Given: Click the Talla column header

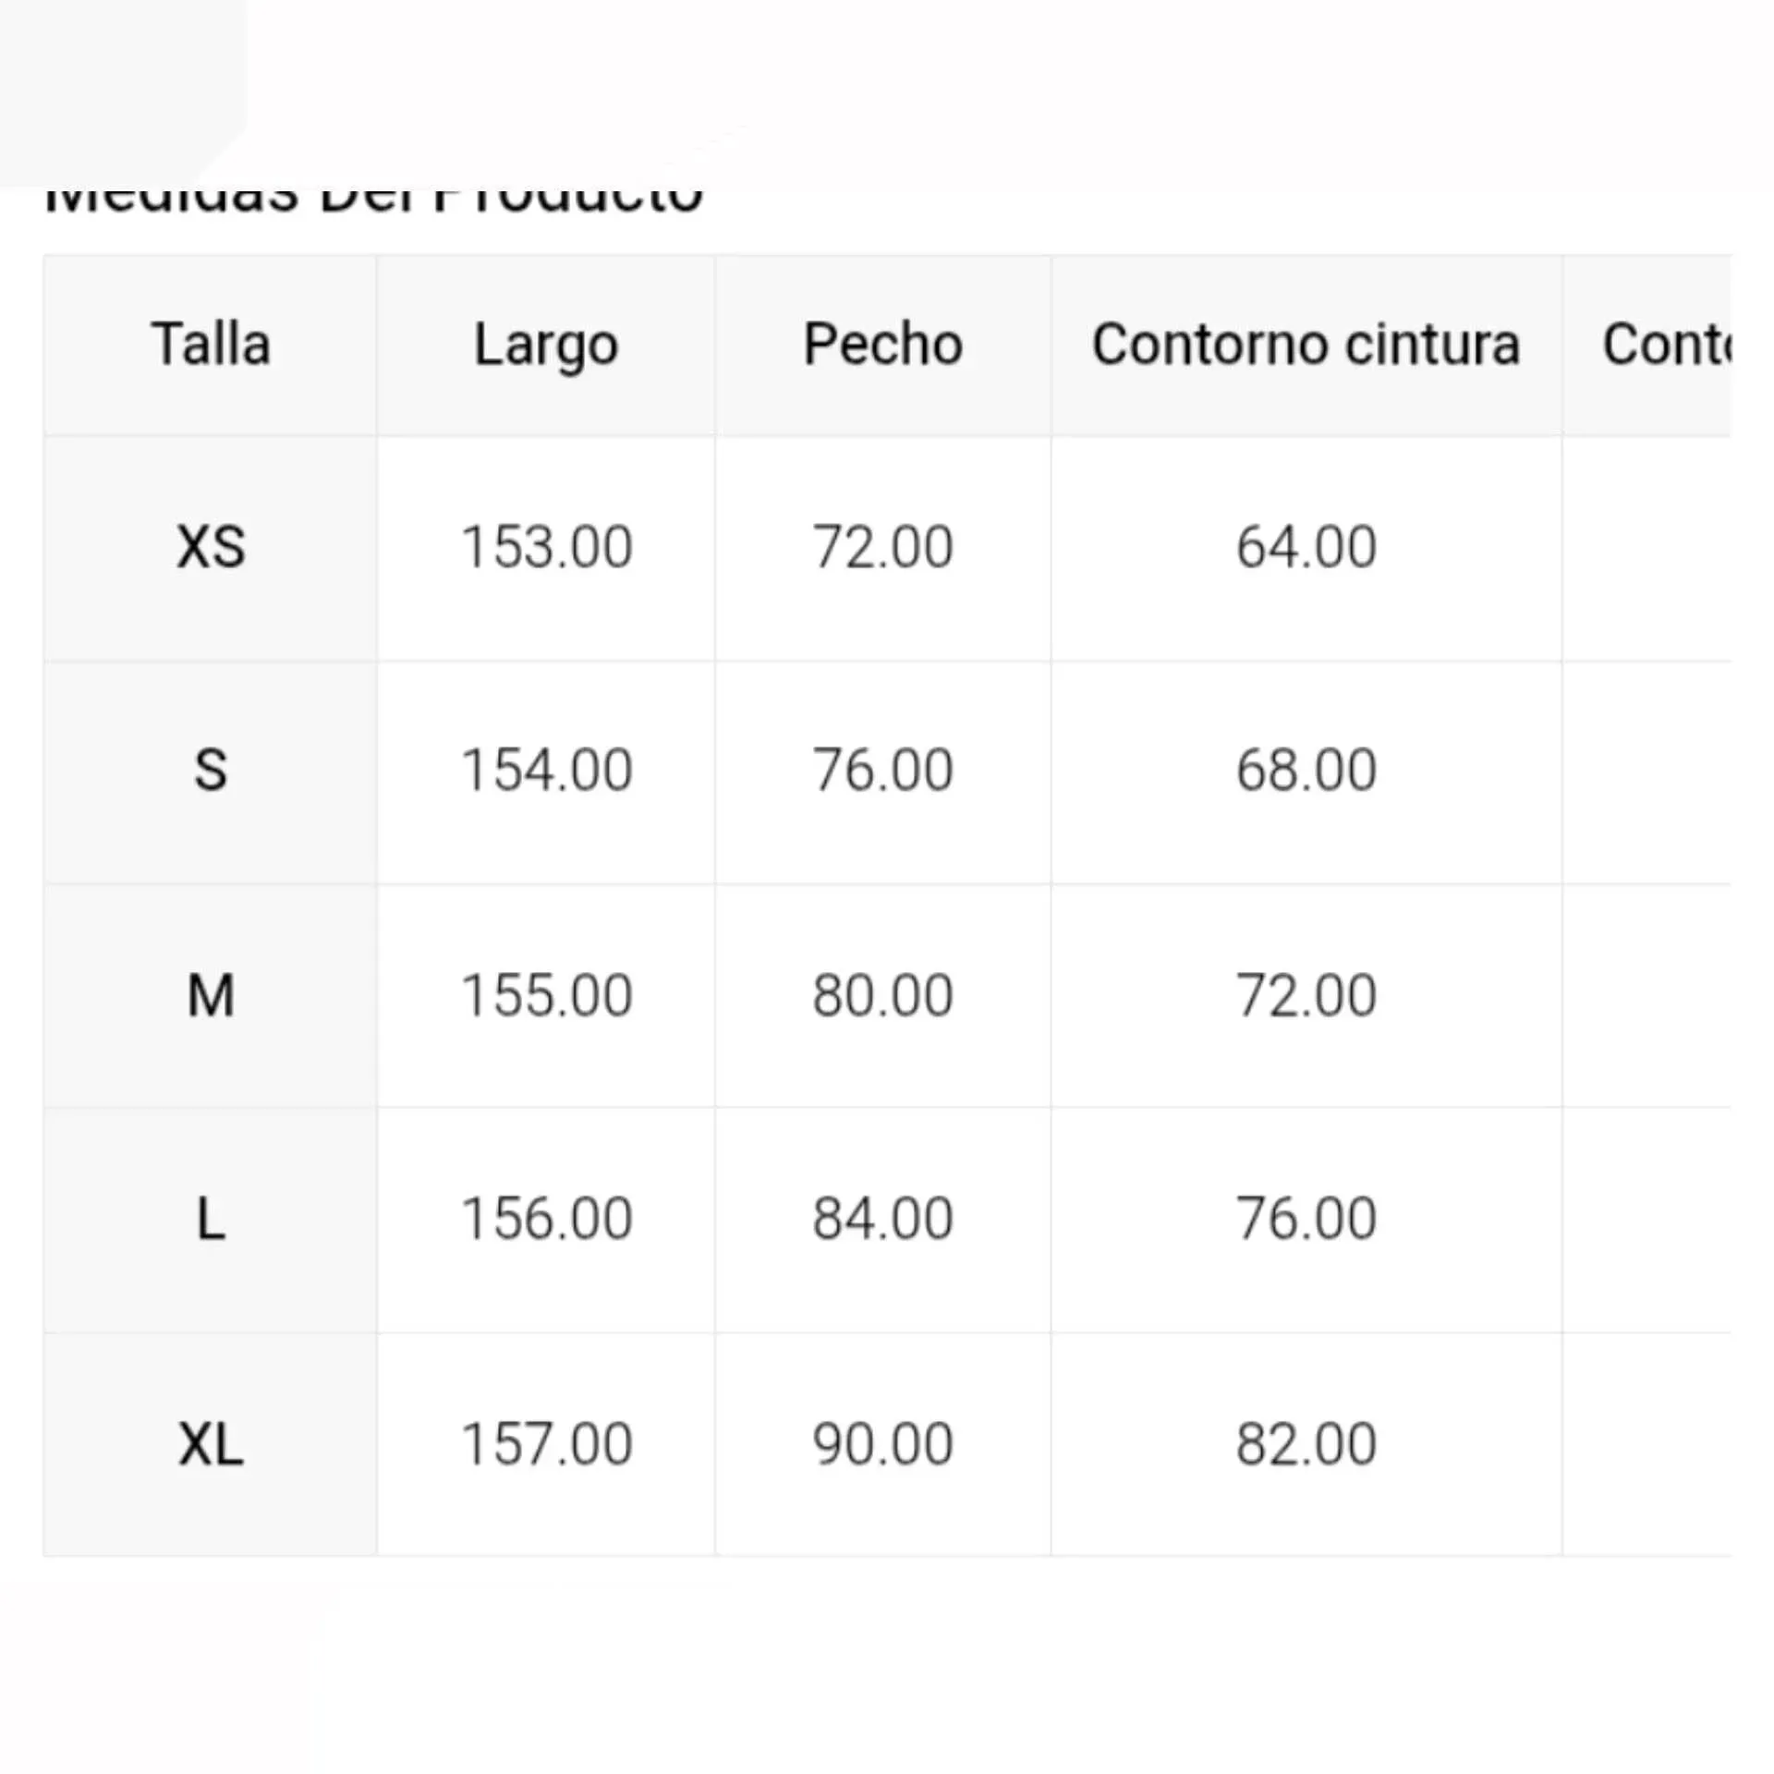Looking at the screenshot, I should 211,345.
